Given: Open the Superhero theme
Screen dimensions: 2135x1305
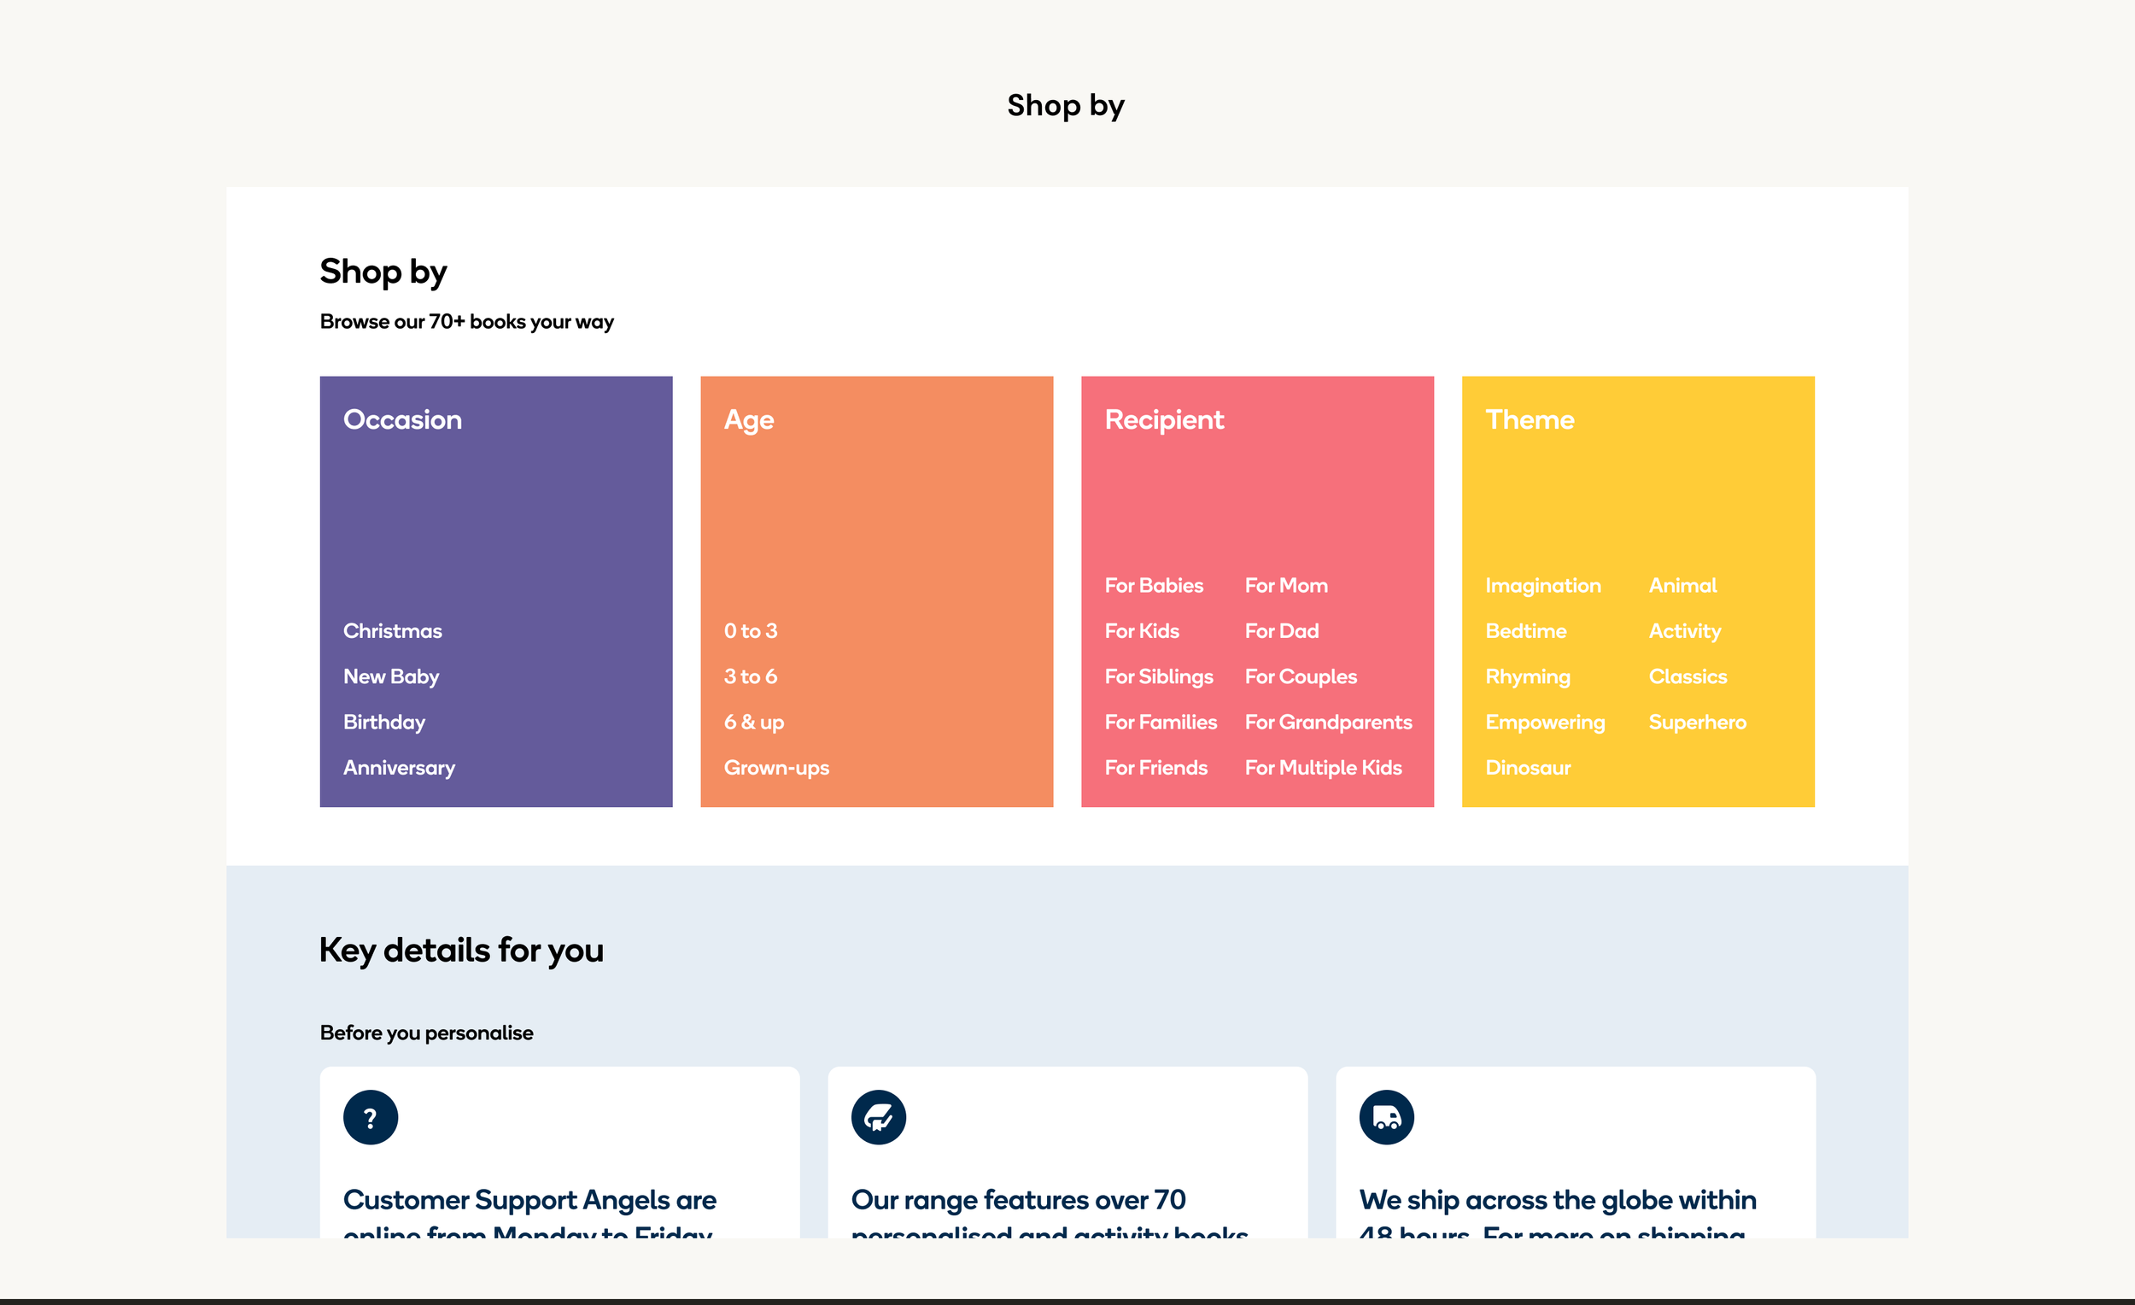Looking at the screenshot, I should click(x=1697, y=722).
